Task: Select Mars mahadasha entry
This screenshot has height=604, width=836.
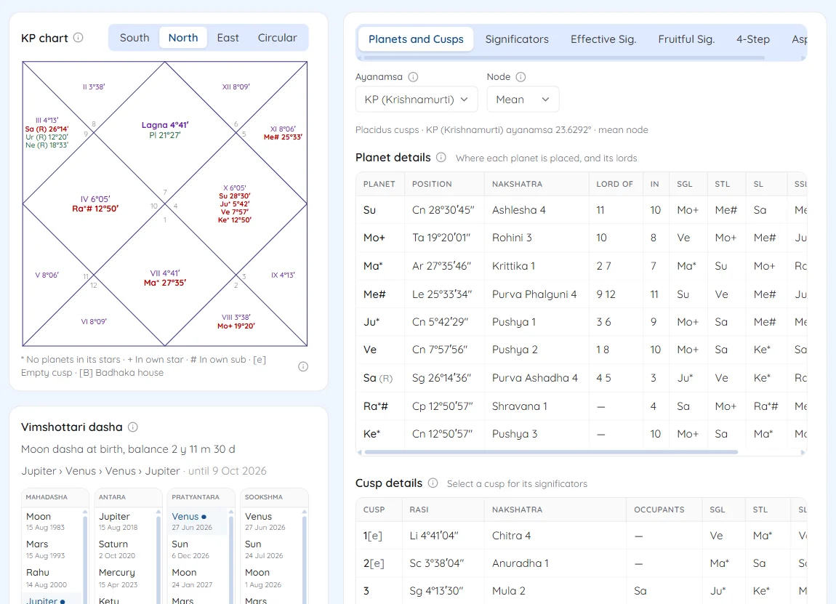Action: (x=51, y=549)
